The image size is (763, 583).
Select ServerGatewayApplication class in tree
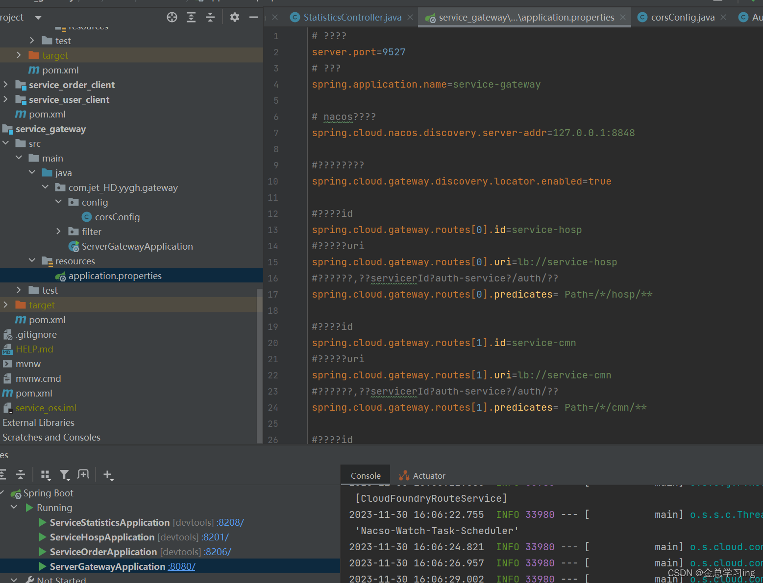click(x=137, y=246)
